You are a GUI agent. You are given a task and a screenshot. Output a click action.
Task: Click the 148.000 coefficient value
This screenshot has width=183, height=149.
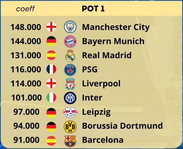click(x=26, y=27)
